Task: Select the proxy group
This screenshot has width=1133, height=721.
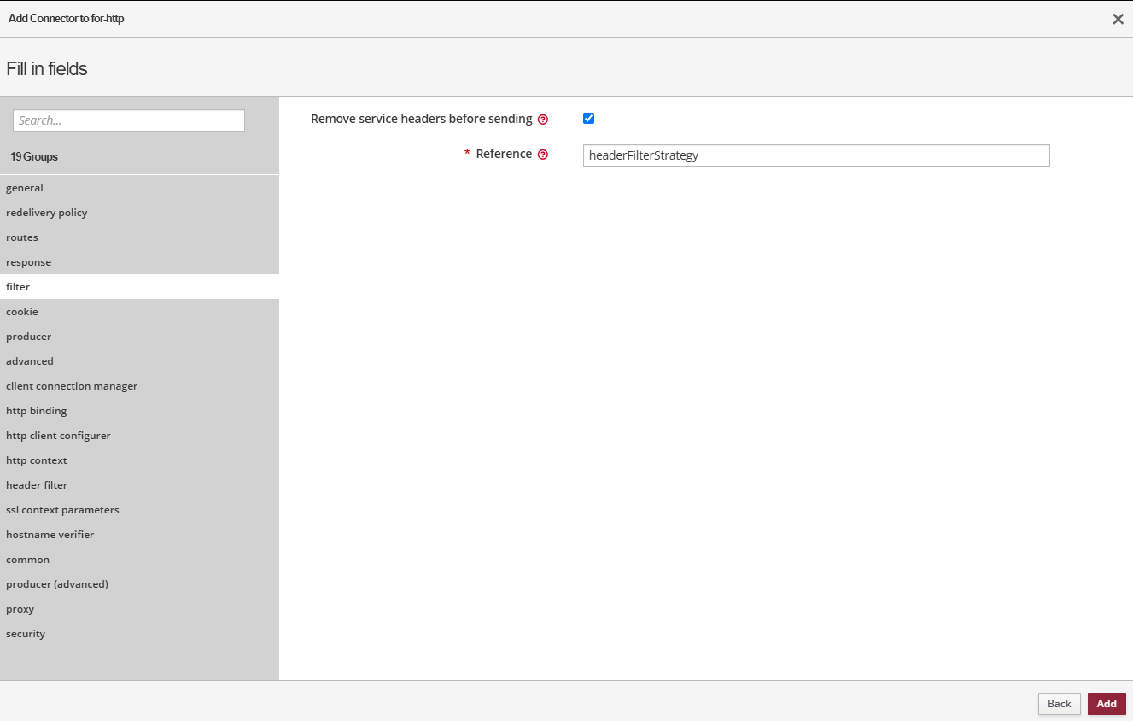Action: [20, 609]
